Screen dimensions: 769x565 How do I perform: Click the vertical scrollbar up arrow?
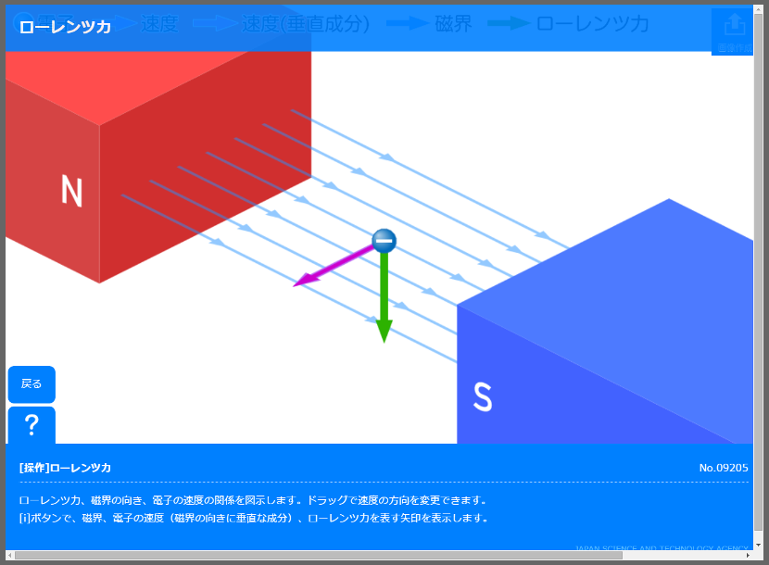click(758, 10)
